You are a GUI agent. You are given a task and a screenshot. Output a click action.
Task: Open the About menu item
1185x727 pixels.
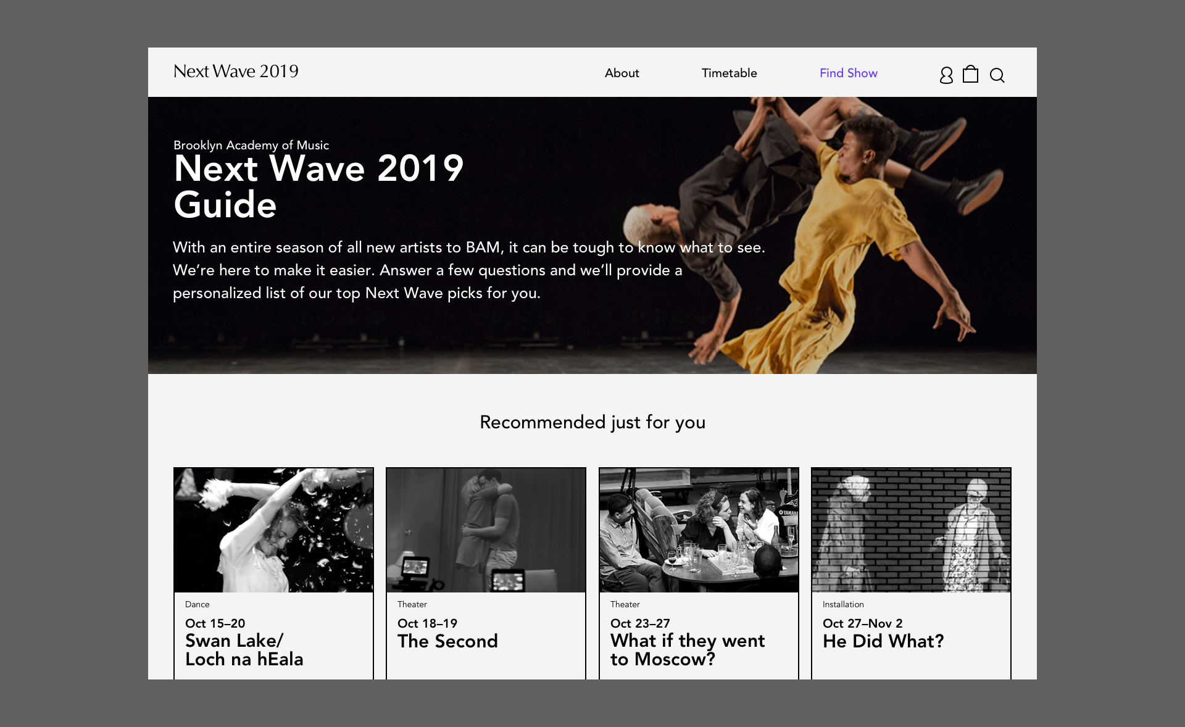coord(622,73)
